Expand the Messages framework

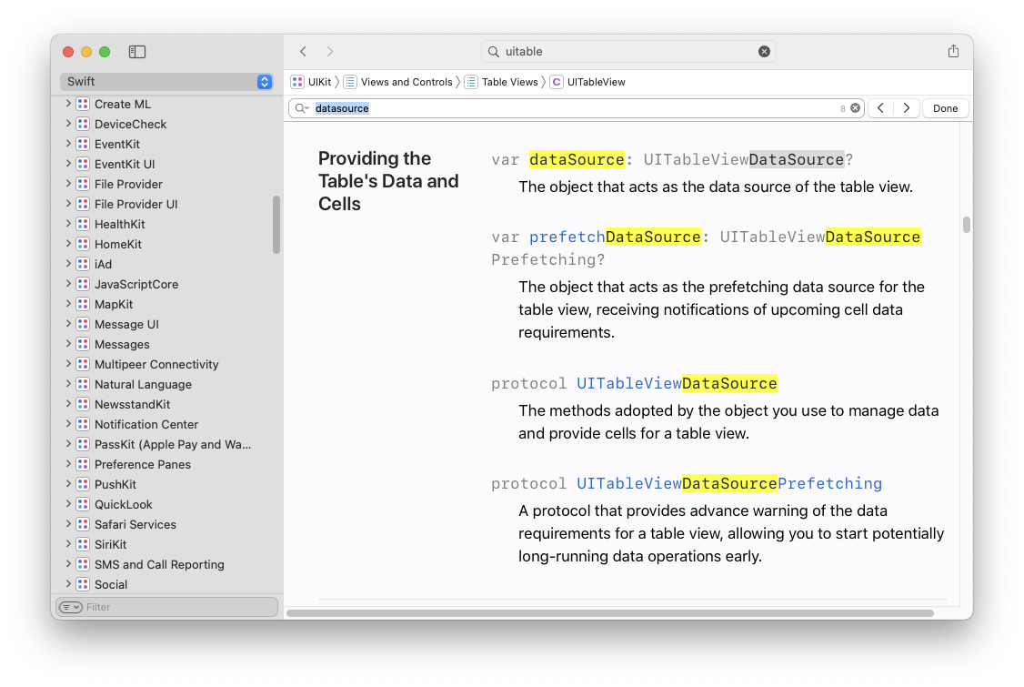[68, 344]
